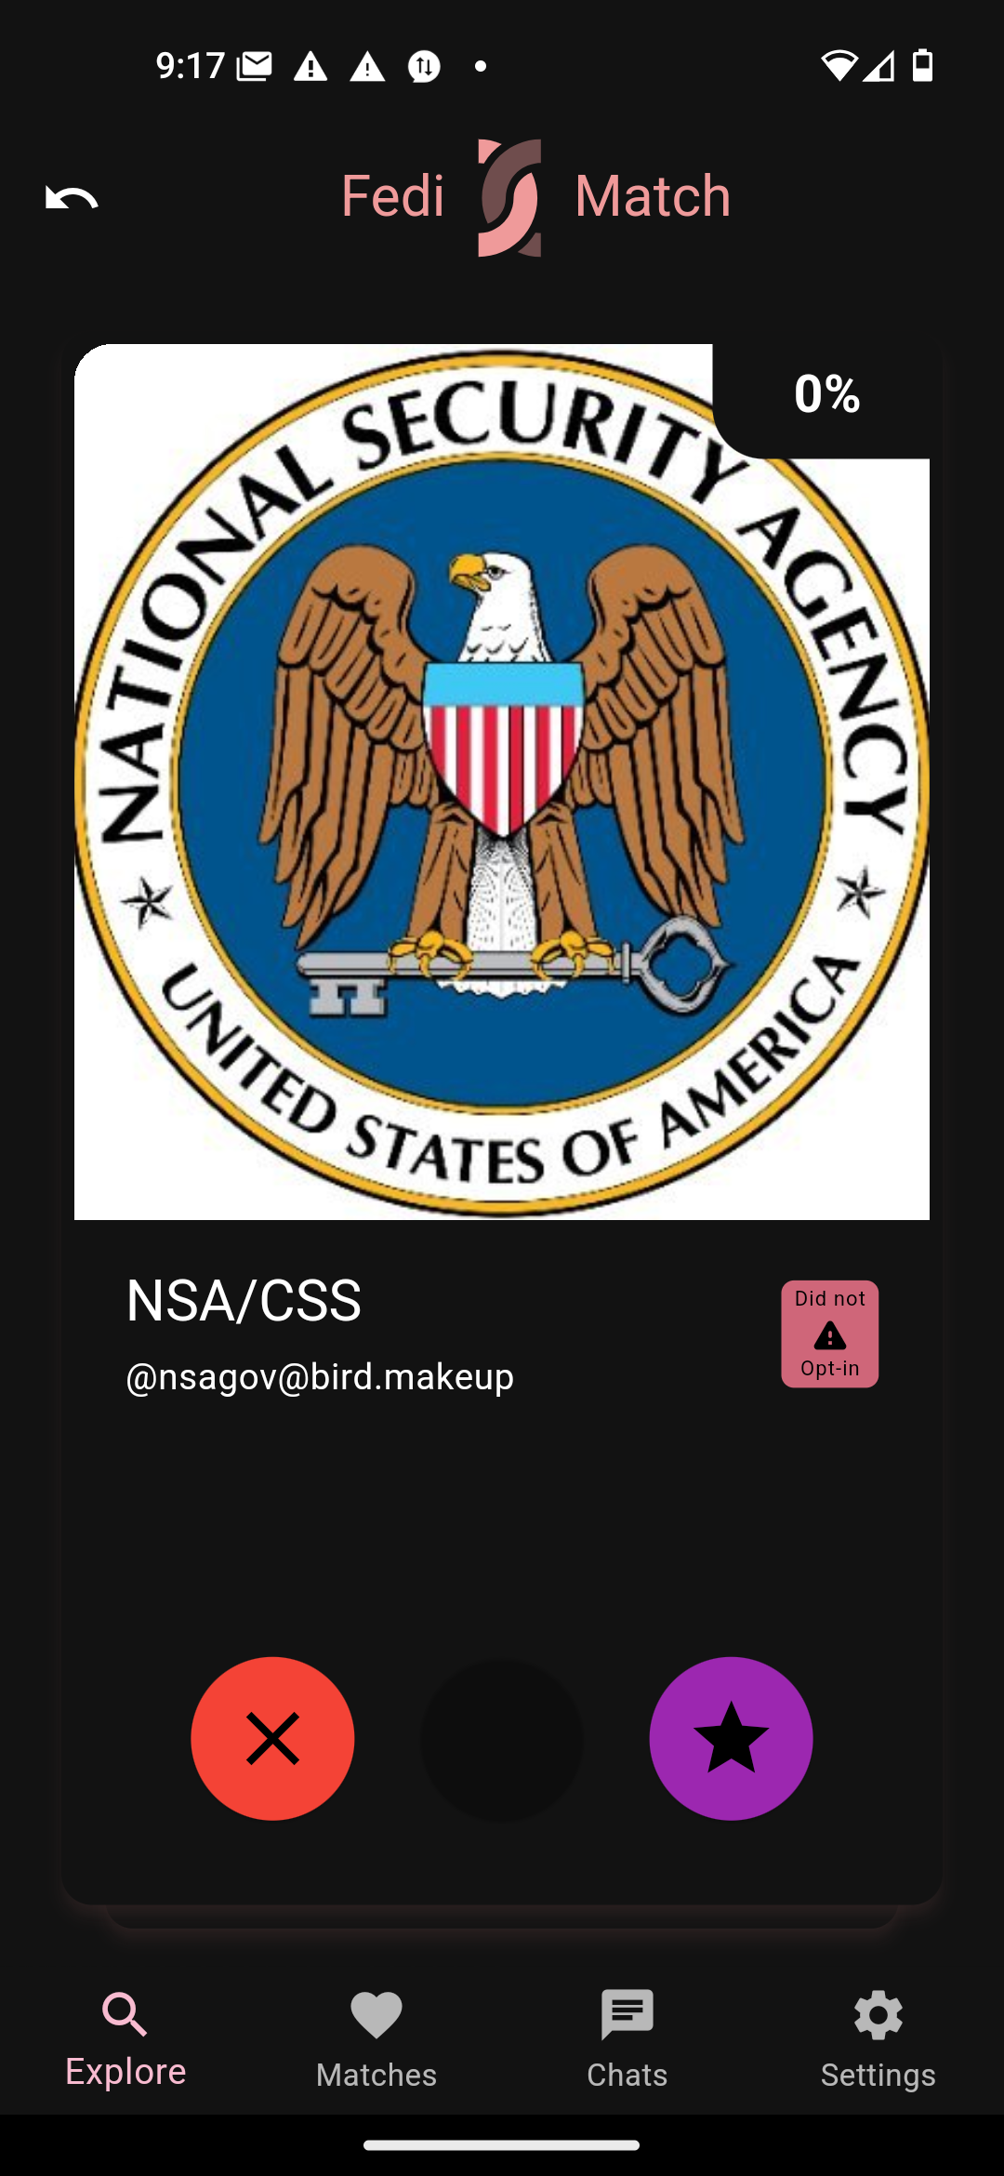The width and height of the screenshot is (1004, 2176).
Task: Open the NSA seal profile picture
Action: point(502,782)
